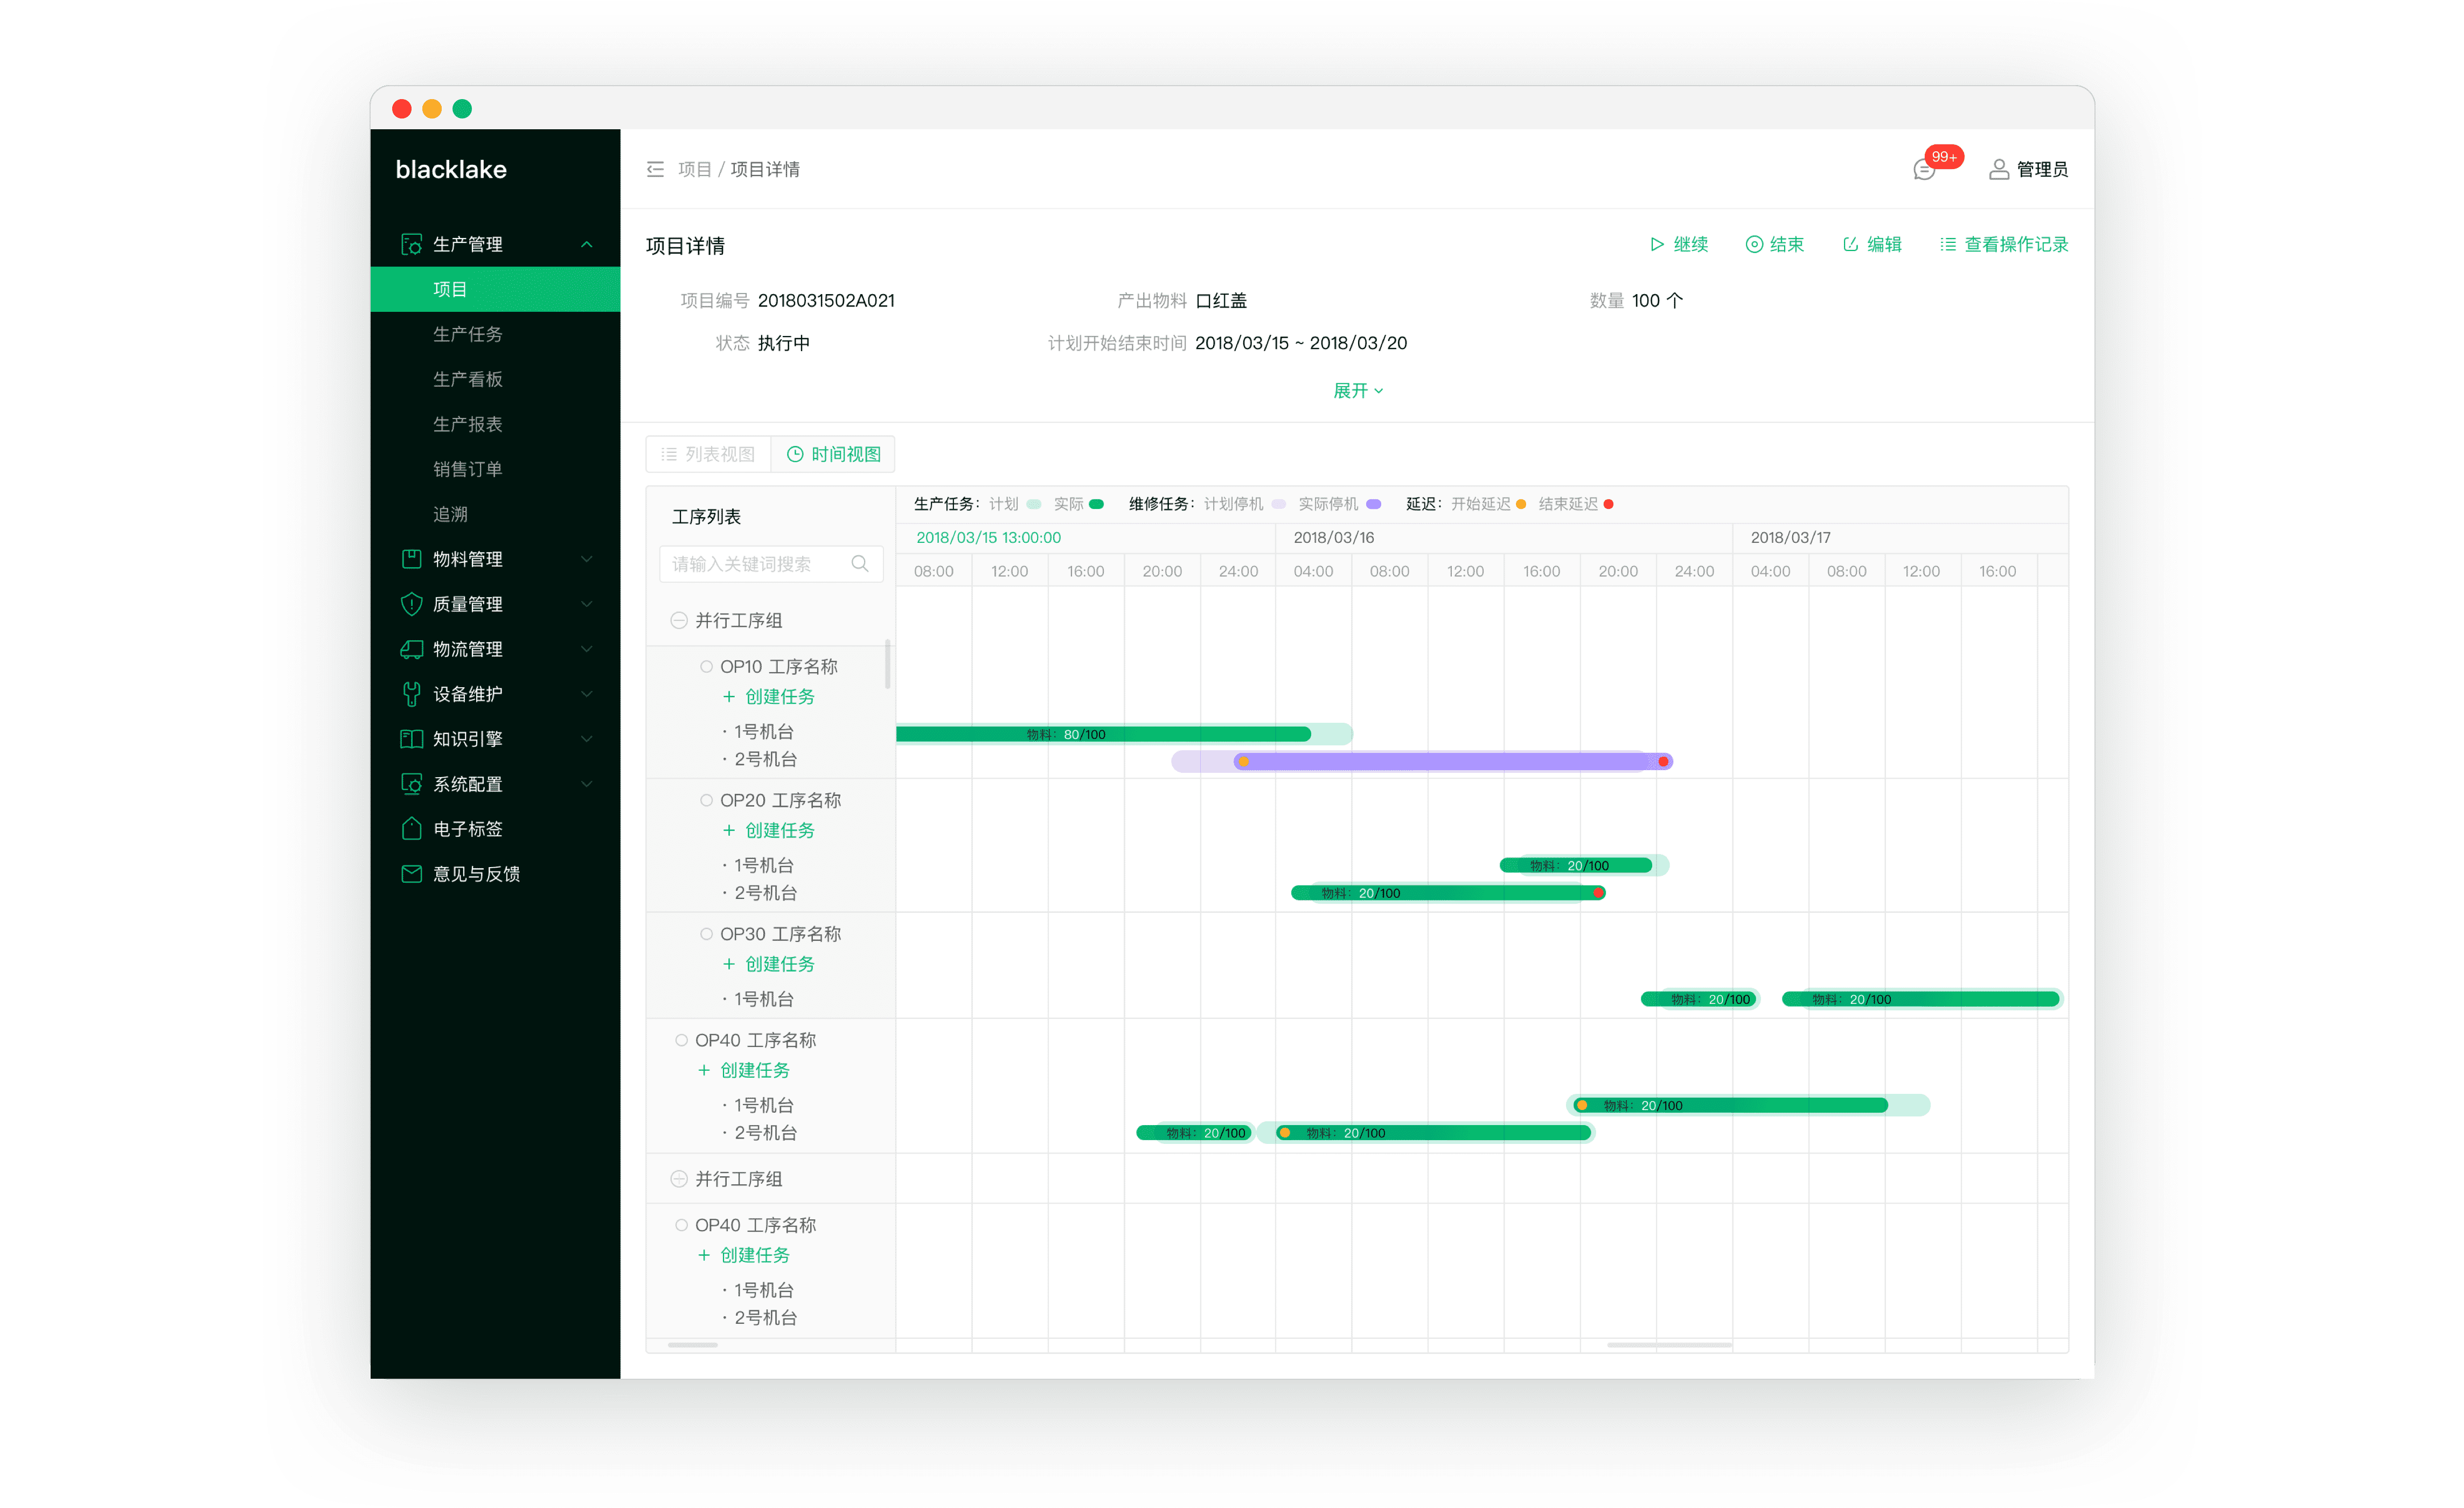Select the OP20 工序名称 radio circle

(x=706, y=800)
